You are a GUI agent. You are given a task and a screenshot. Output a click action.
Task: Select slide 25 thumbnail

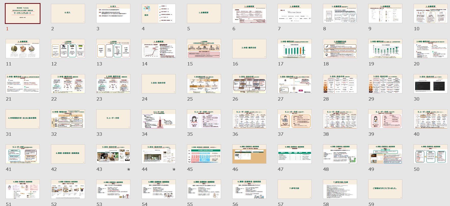click(204, 84)
